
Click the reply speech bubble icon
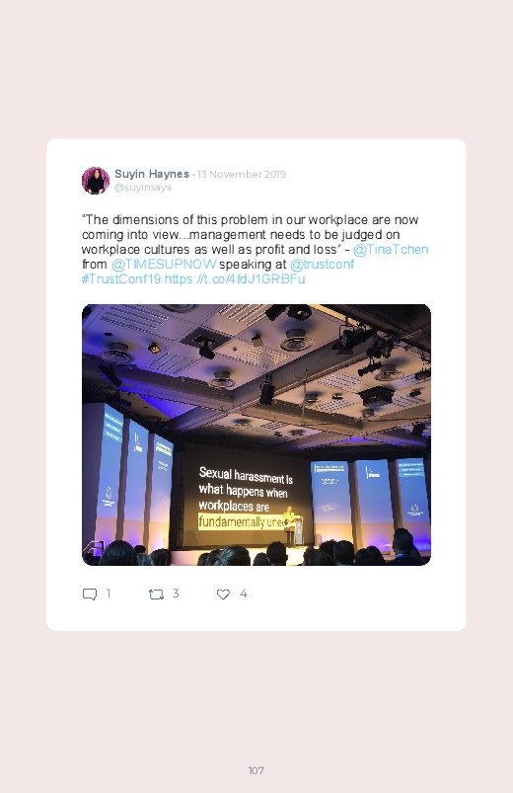point(90,595)
